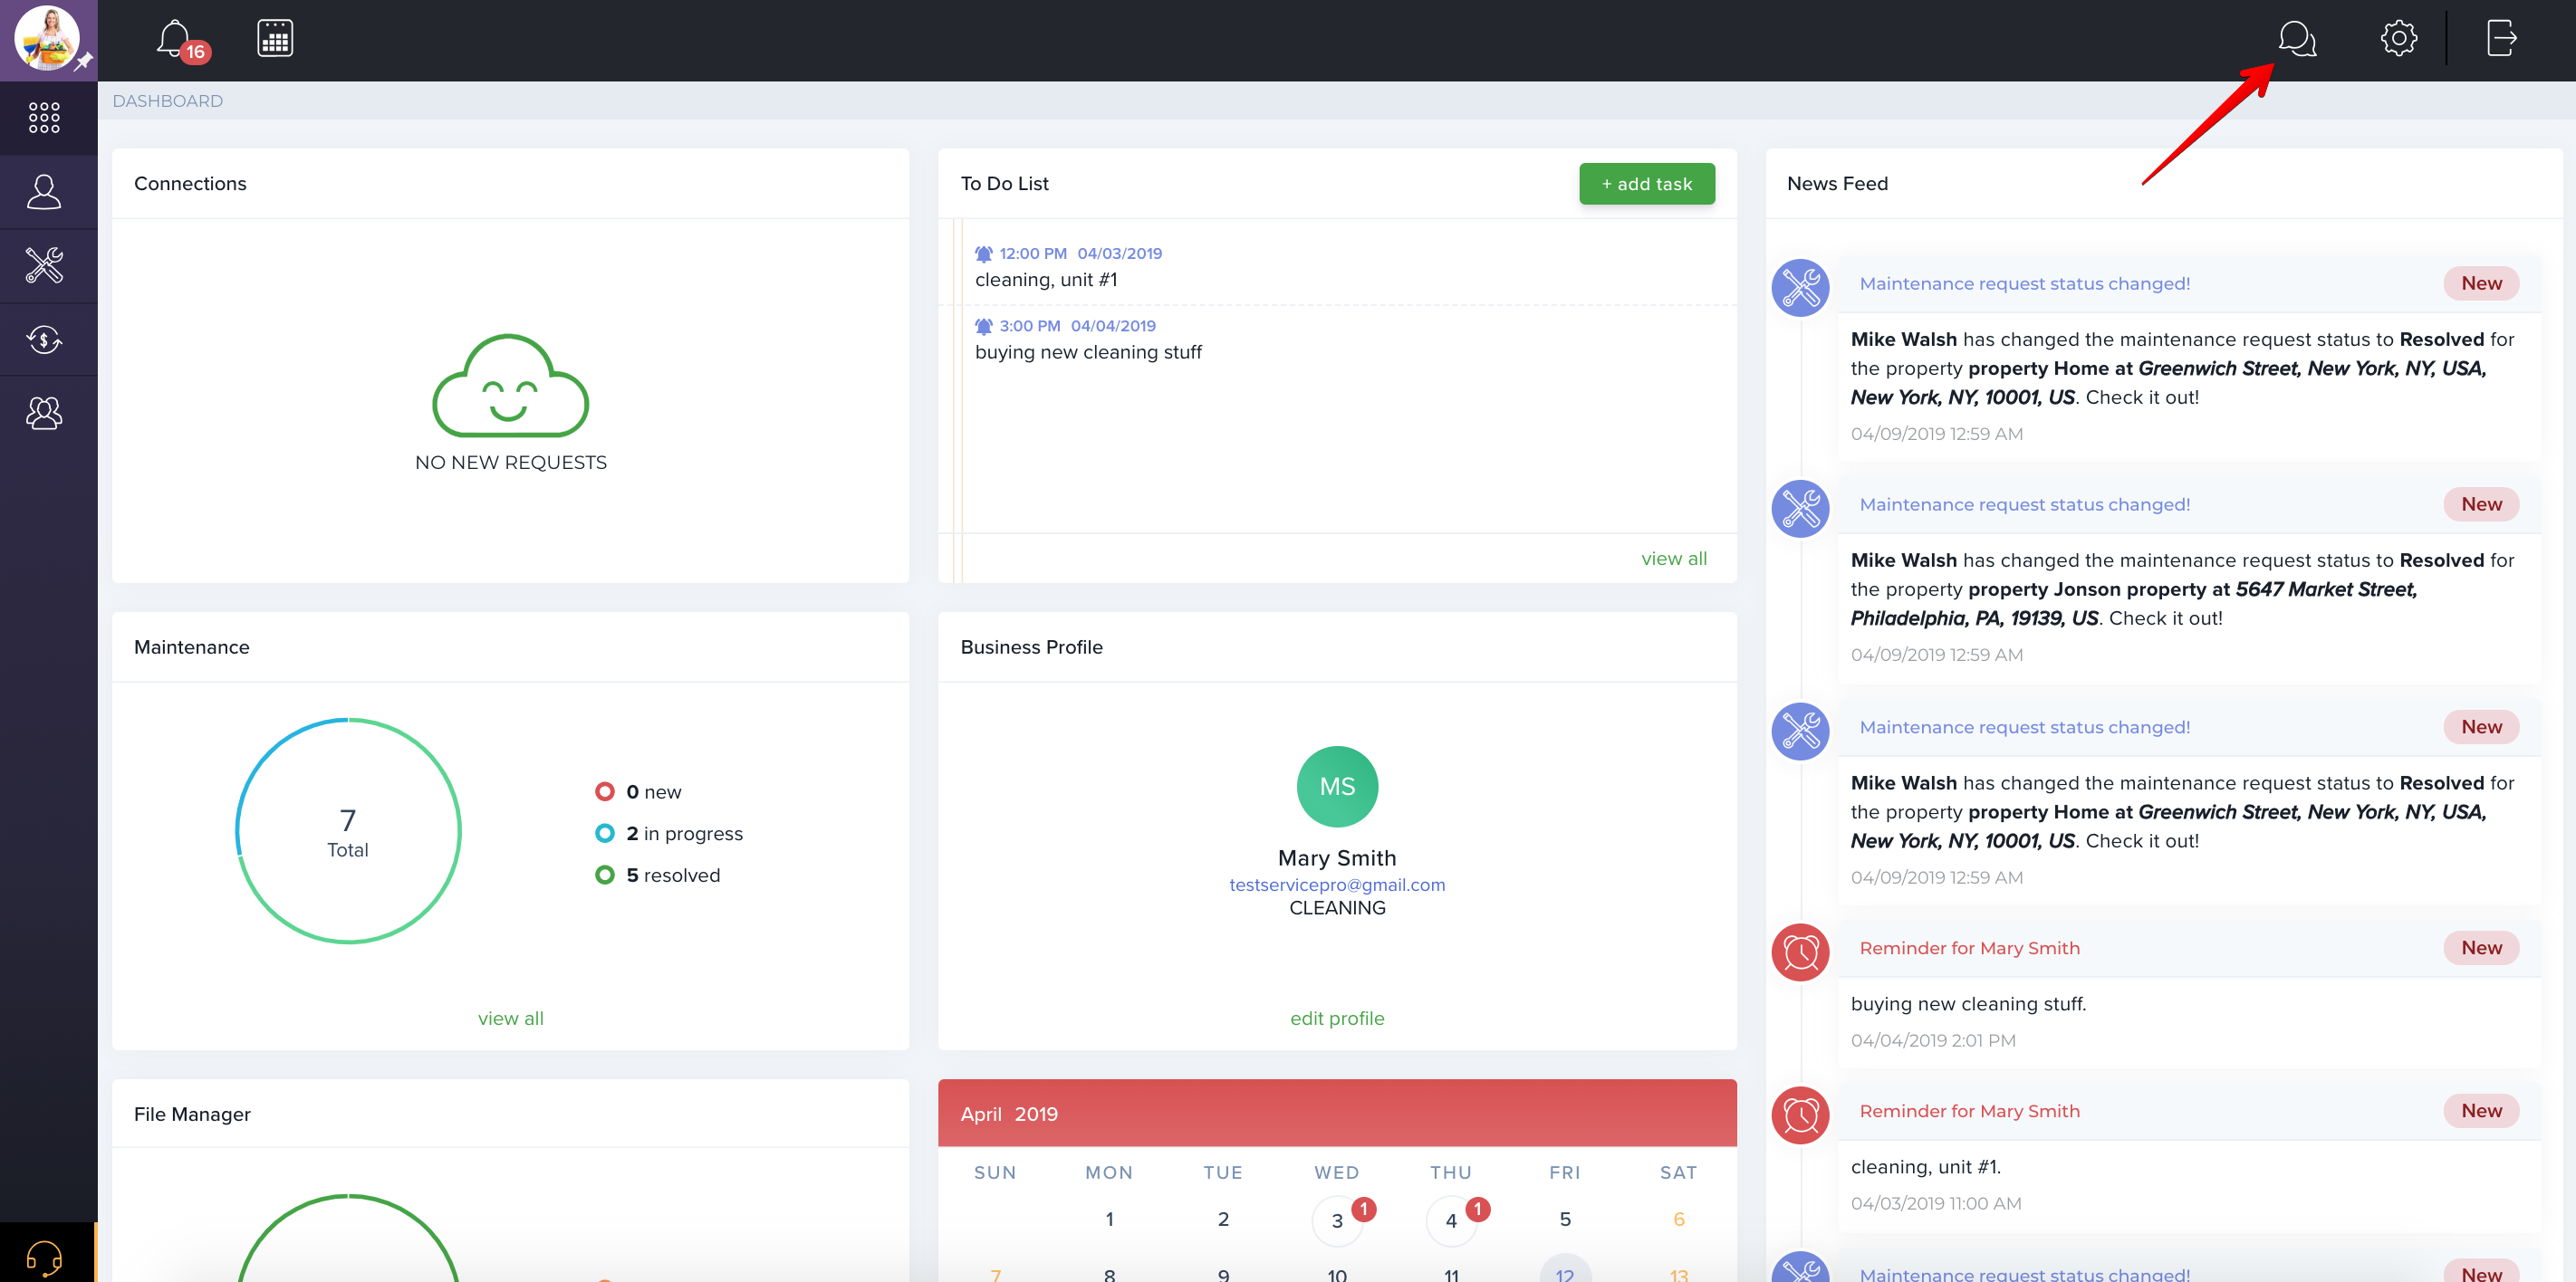Open the payments dollar sidebar icon
Viewport: 2576px width, 1282px height.
[44, 340]
